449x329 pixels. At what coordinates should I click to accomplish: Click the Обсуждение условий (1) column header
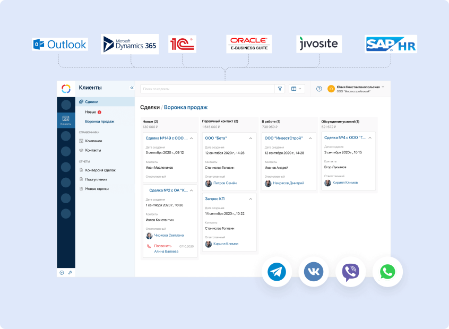340,122
